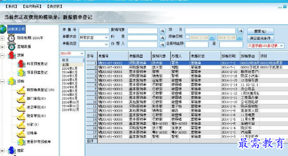Click the 清空查询条件 button

point(260,38)
